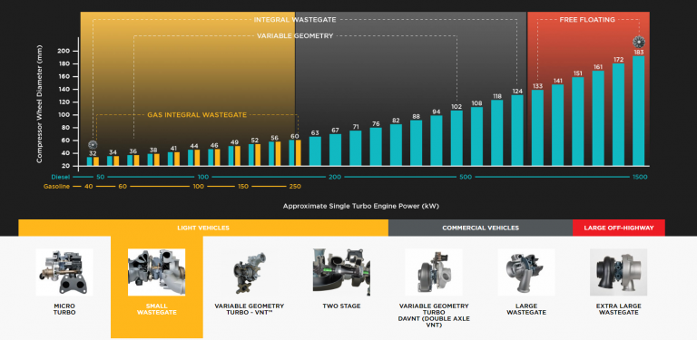Switch to the Light Vehicles tab

[x=203, y=228]
